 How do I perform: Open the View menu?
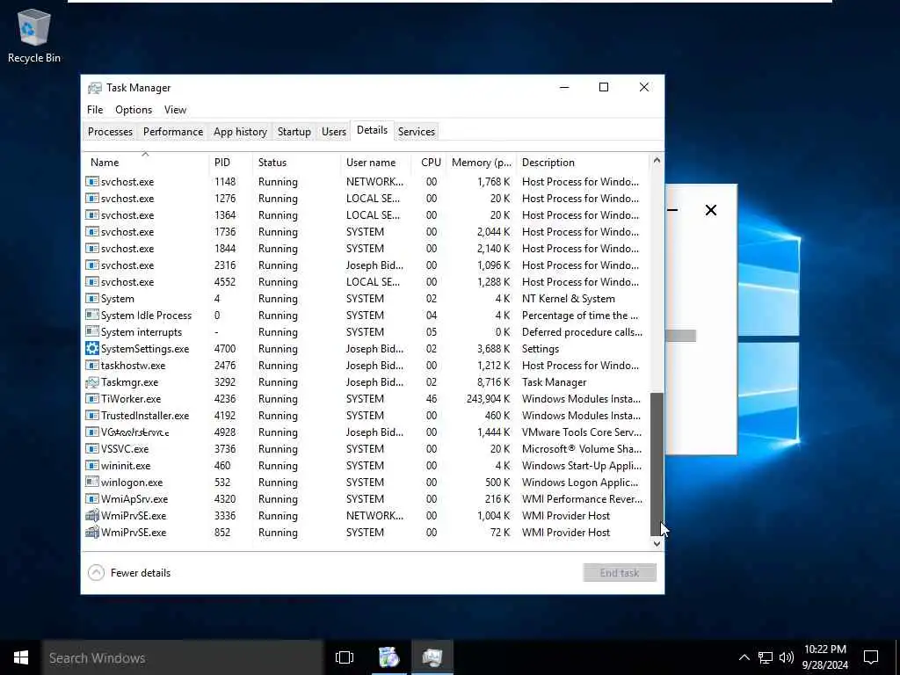[x=175, y=110]
